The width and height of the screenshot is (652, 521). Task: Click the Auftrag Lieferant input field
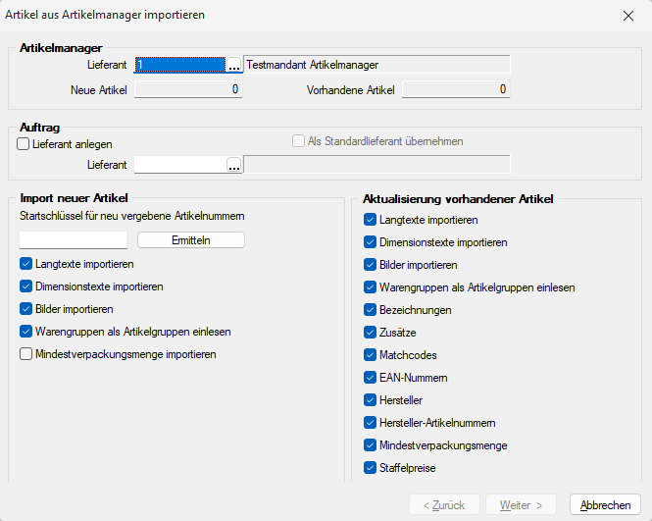(179, 165)
